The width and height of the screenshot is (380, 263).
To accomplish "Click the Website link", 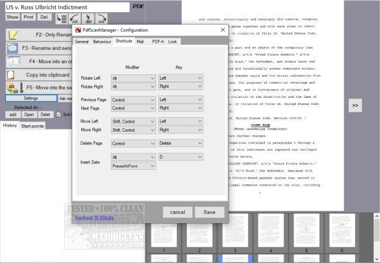I will click(x=106, y=217).
